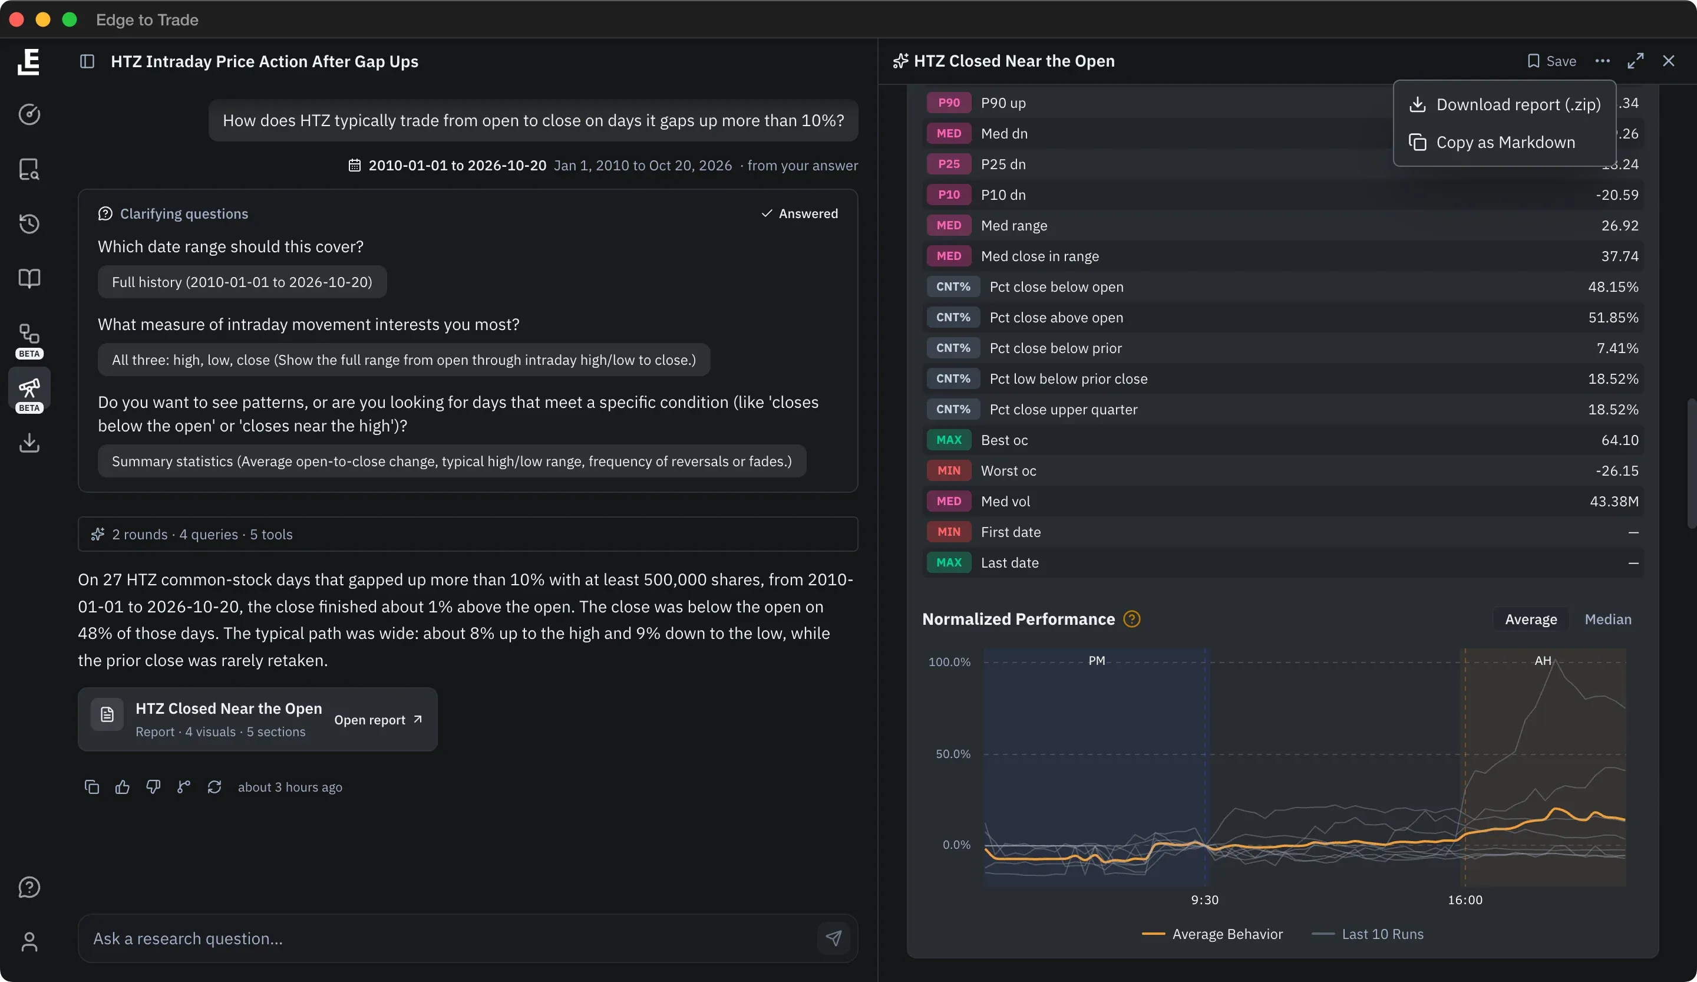
Task: Open the user profile icon in sidebar
Action: tap(29, 941)
